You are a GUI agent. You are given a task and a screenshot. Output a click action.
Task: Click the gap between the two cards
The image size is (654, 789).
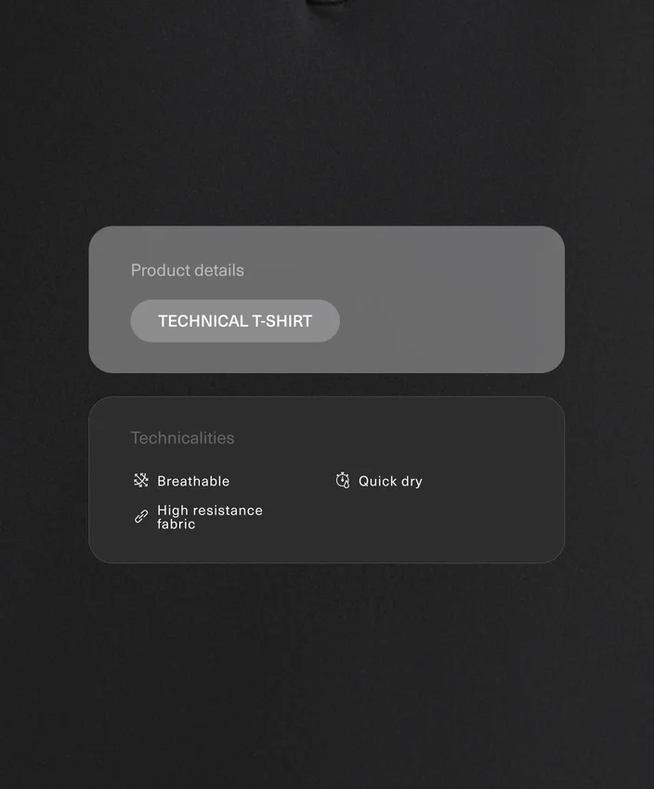pos(327,385)
